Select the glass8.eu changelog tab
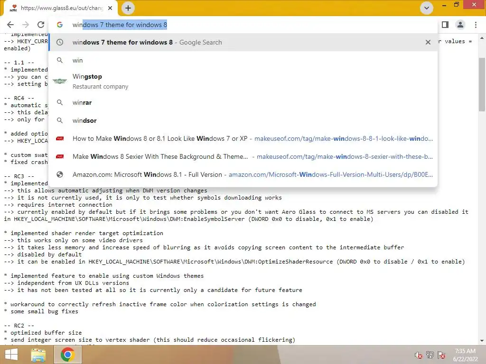 (x=60, y=9)
